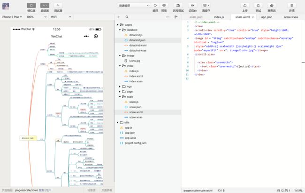Select the scale.wxml tab

coord(242,17)
